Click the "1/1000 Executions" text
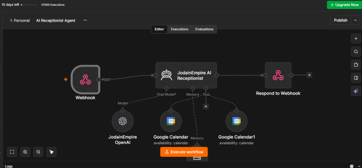 53,5
